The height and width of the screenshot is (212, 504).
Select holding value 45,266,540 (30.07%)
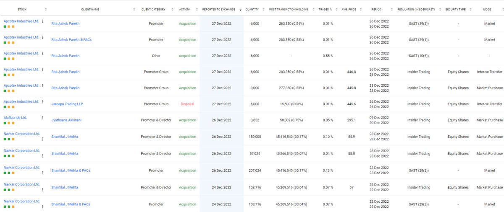coord(291,154)
